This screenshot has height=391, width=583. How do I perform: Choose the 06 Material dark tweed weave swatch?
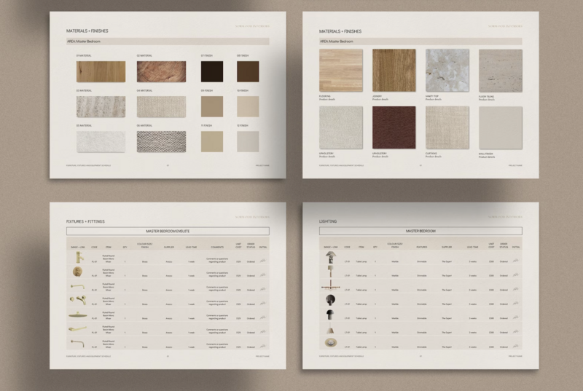(161, 141)
